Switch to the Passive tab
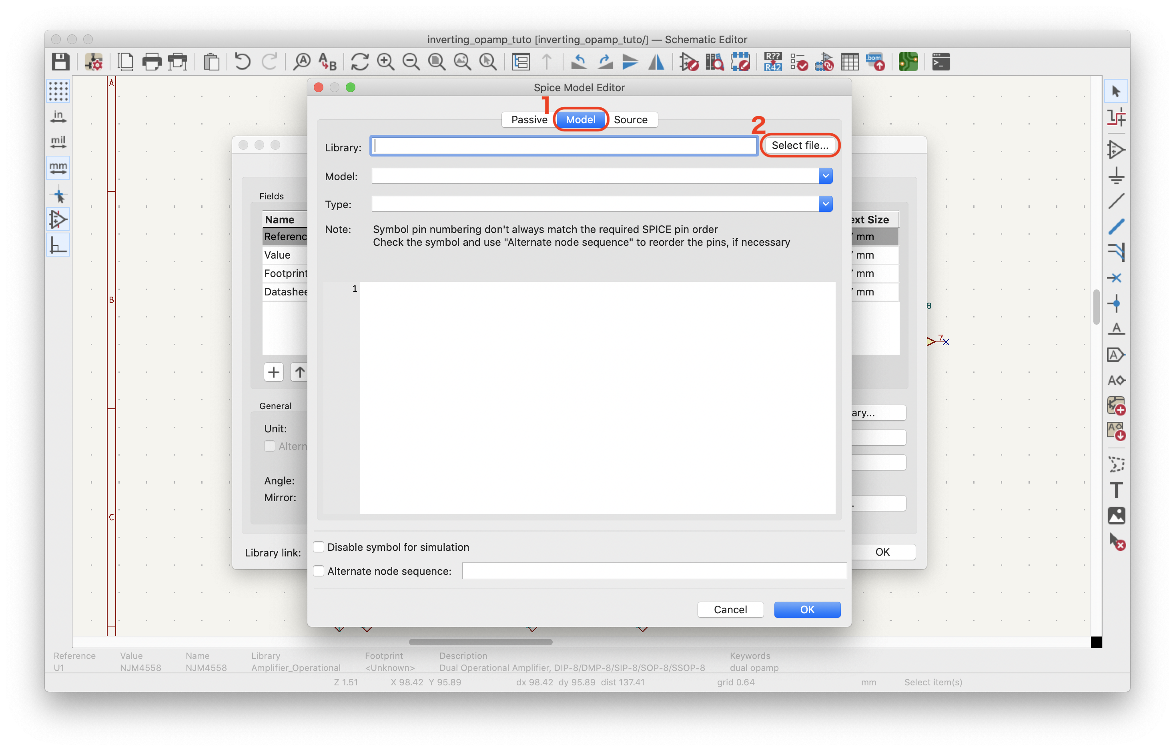The width and height of the screenshot is (1175, 751). (528, 119)
